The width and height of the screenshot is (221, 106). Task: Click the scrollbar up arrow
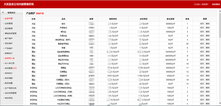(x=220, y=11)
